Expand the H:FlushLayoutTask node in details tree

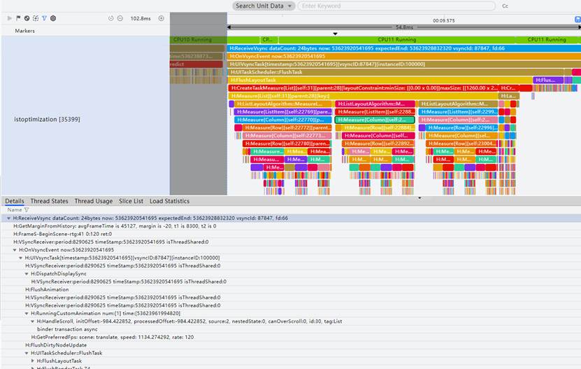[x=33, y=361]
